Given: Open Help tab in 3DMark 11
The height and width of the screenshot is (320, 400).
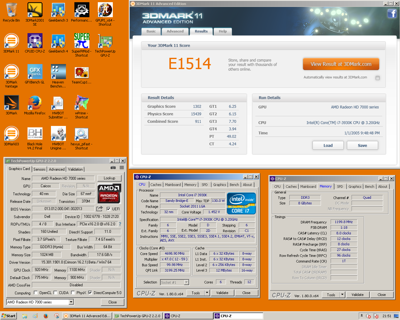Looking at the screenshot, I should [x=223, y=31].
